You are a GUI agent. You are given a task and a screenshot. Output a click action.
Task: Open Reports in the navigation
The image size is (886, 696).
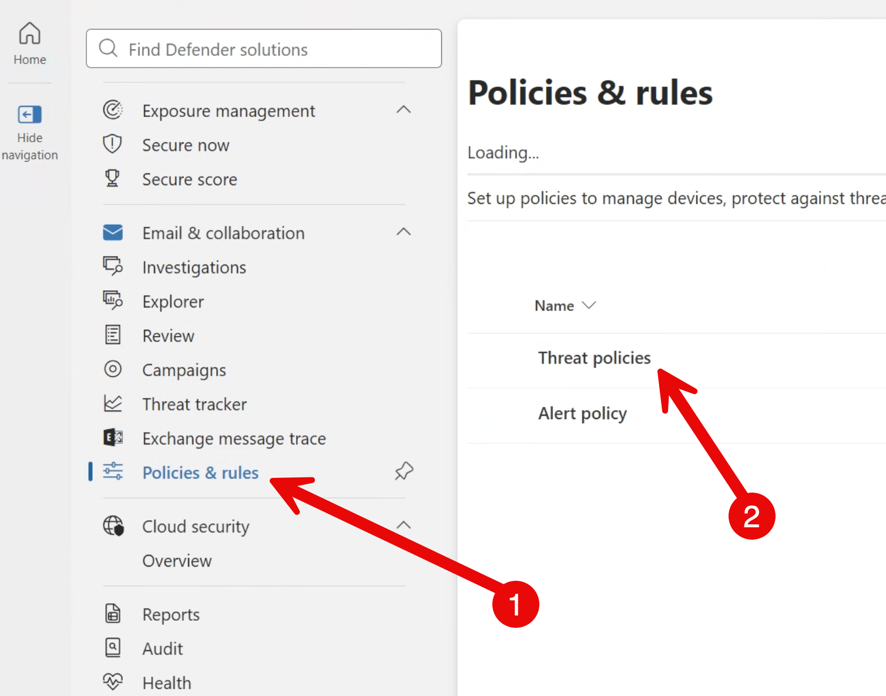(171, 615)
